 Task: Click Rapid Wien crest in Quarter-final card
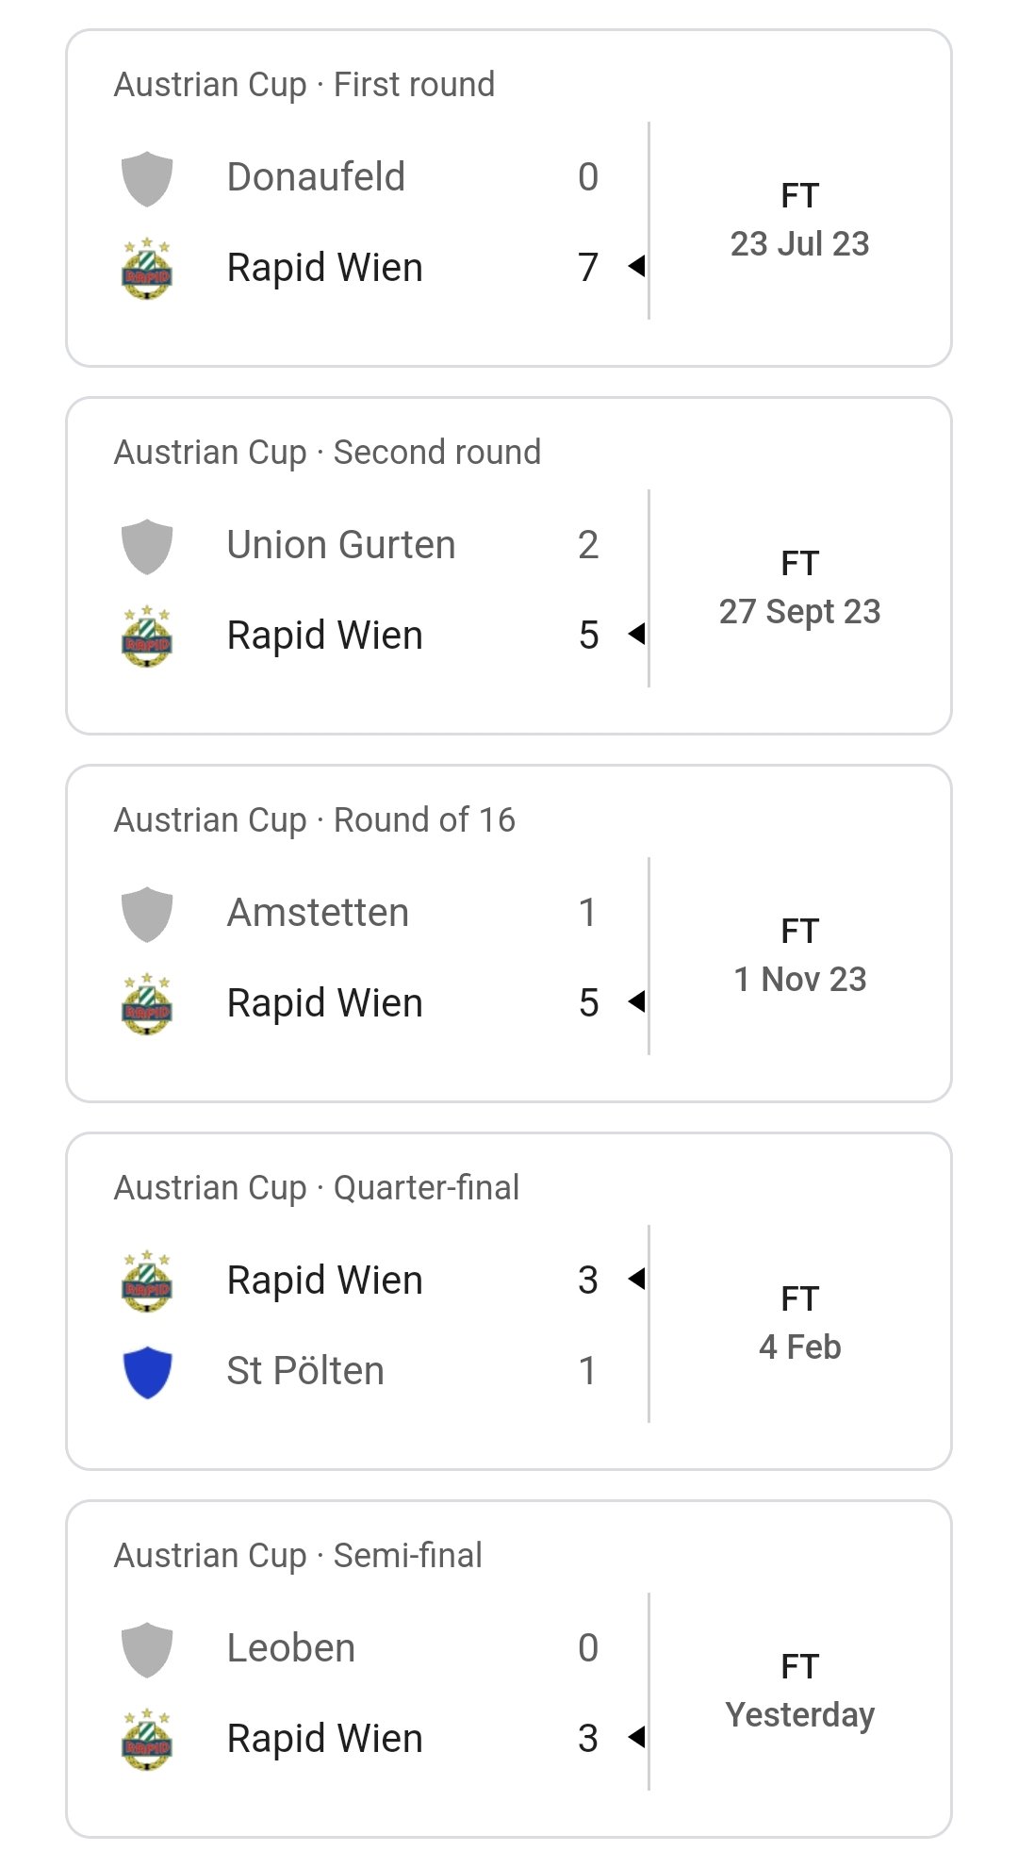(147, 1281)
